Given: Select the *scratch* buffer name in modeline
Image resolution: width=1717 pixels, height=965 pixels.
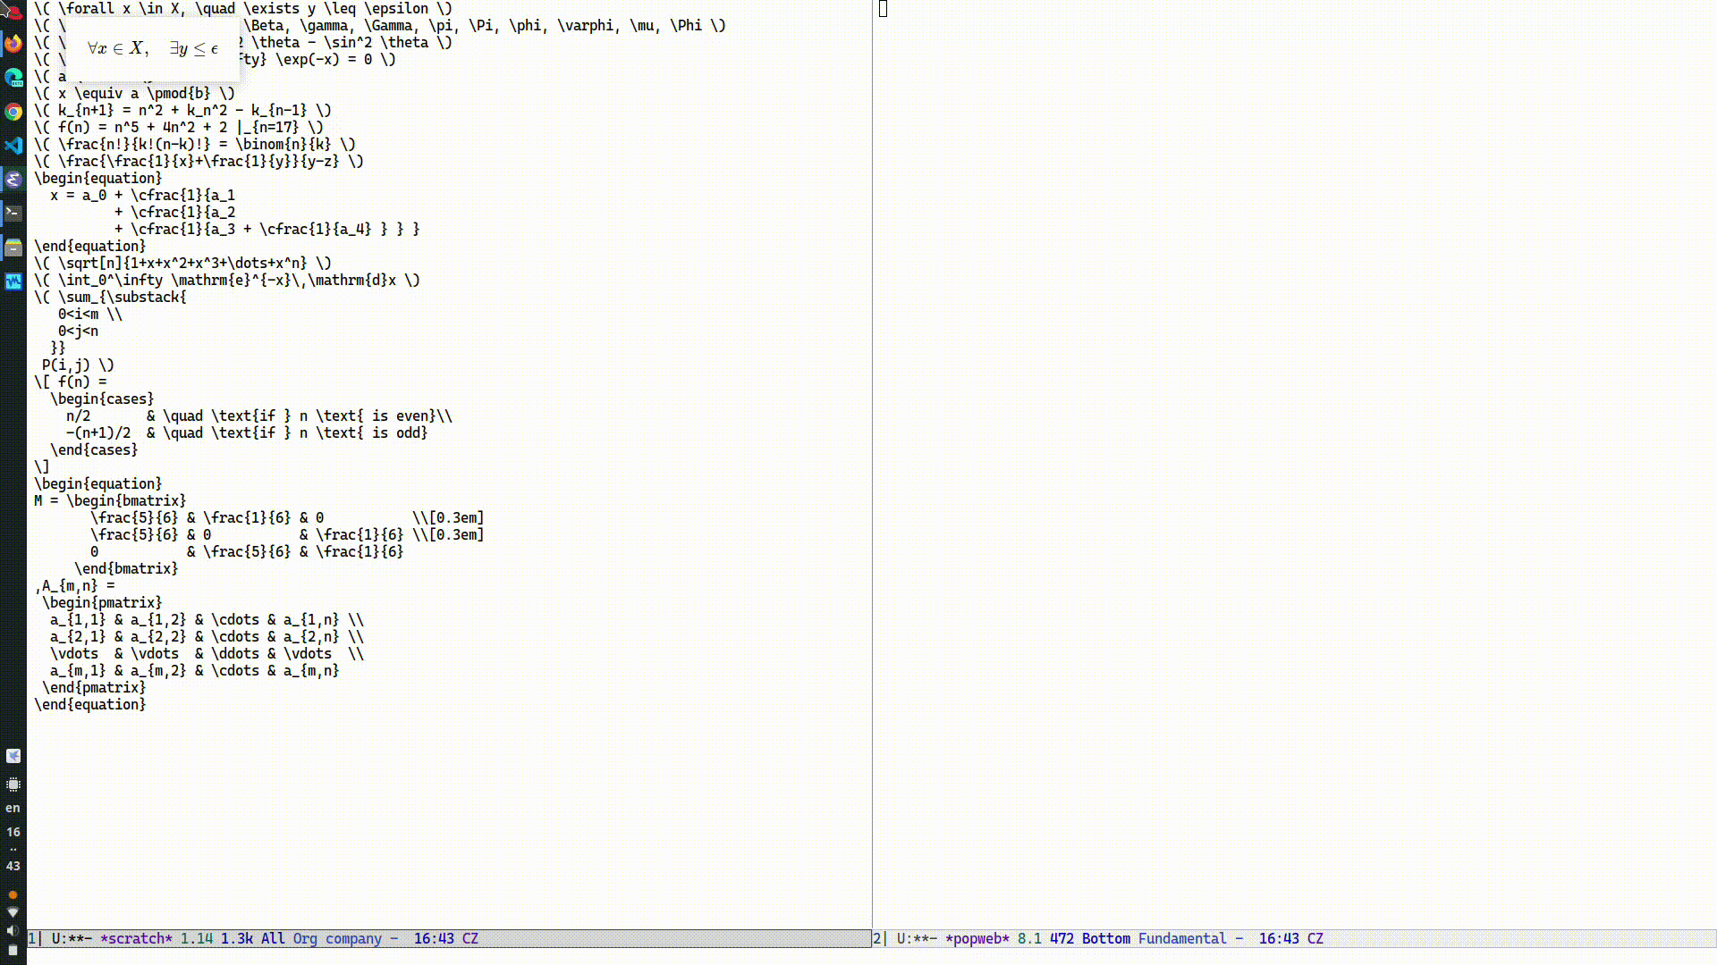Looking at the screenshot, I should tap(136, 938).
